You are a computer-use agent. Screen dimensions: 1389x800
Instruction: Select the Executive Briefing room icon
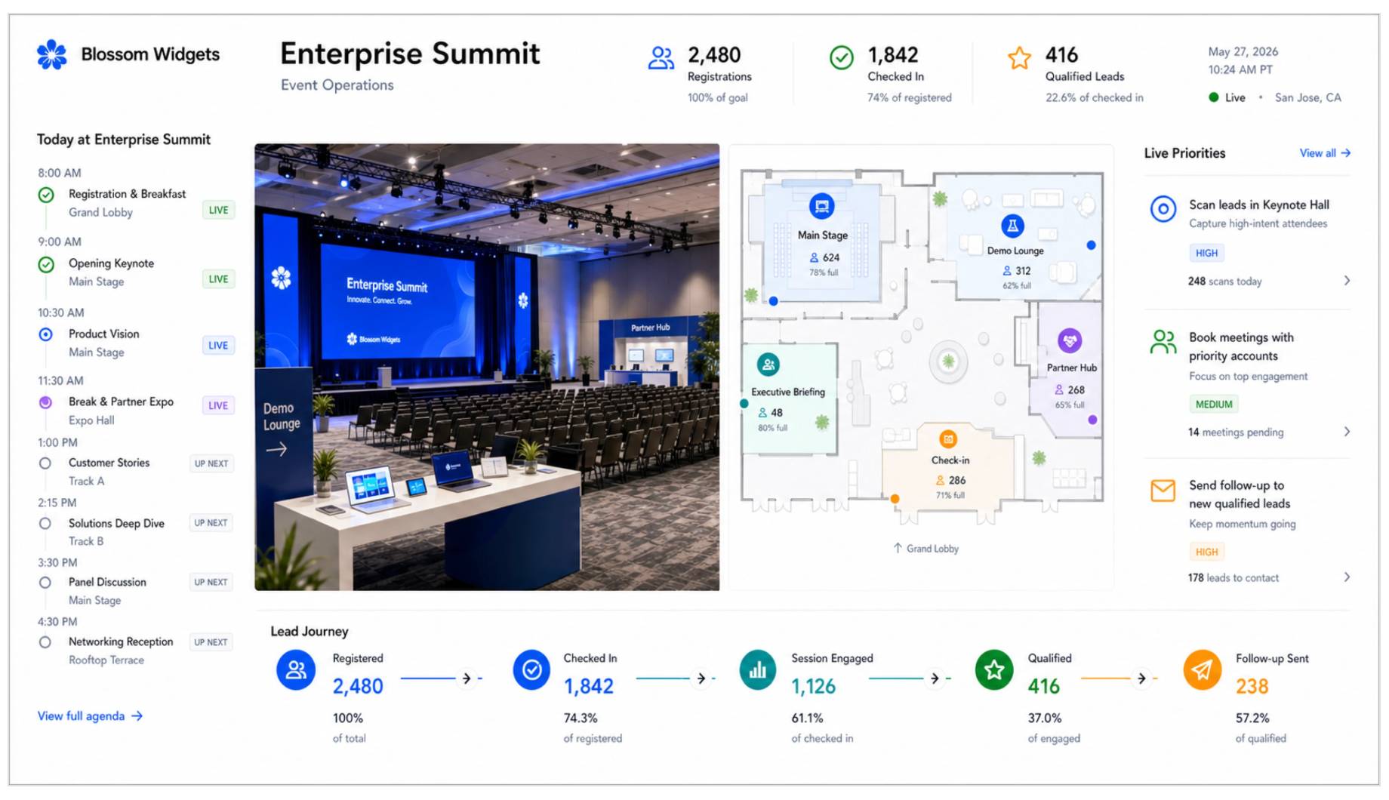coord(768,365)
